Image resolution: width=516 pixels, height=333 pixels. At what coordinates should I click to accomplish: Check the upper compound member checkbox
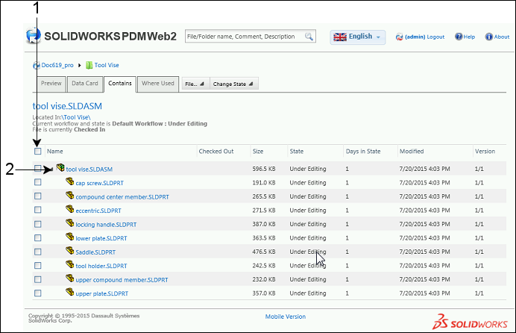coord(38,279)
